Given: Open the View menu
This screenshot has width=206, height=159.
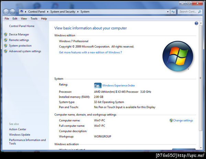Looking at the screenshot, I should [x=24, y=19].
